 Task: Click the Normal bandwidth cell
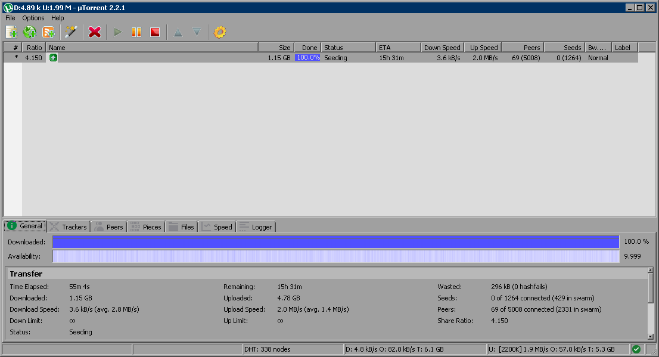click(x=598, y=58)
